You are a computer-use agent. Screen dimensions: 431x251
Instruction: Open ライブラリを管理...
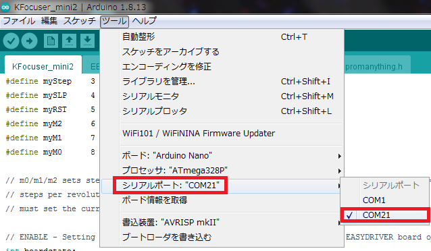point(222,81)
